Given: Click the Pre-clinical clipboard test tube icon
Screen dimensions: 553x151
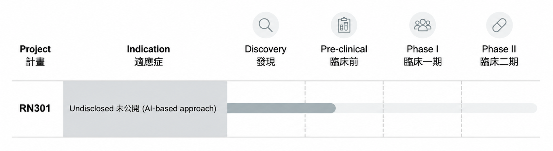Looking at the screenshot, I should click(x=344, y=25).
